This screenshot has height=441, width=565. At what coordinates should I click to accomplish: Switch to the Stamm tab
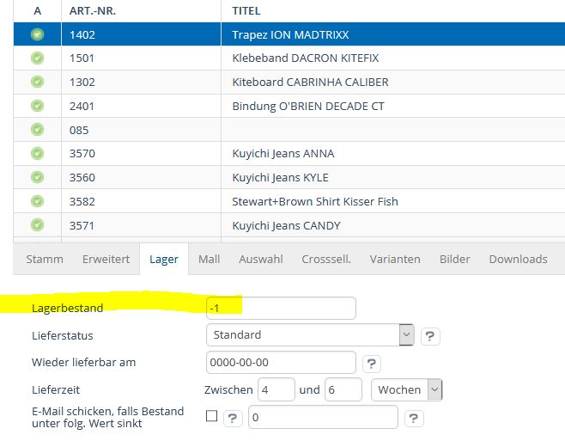[44, 259]
